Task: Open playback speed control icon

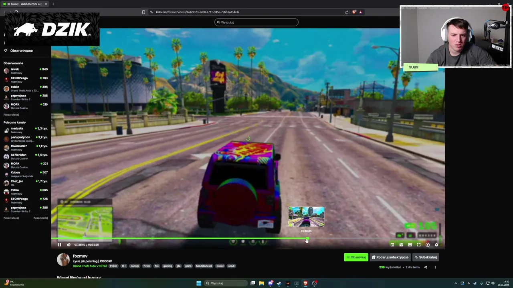Action: pyautogui.click(x=428, y=245)
